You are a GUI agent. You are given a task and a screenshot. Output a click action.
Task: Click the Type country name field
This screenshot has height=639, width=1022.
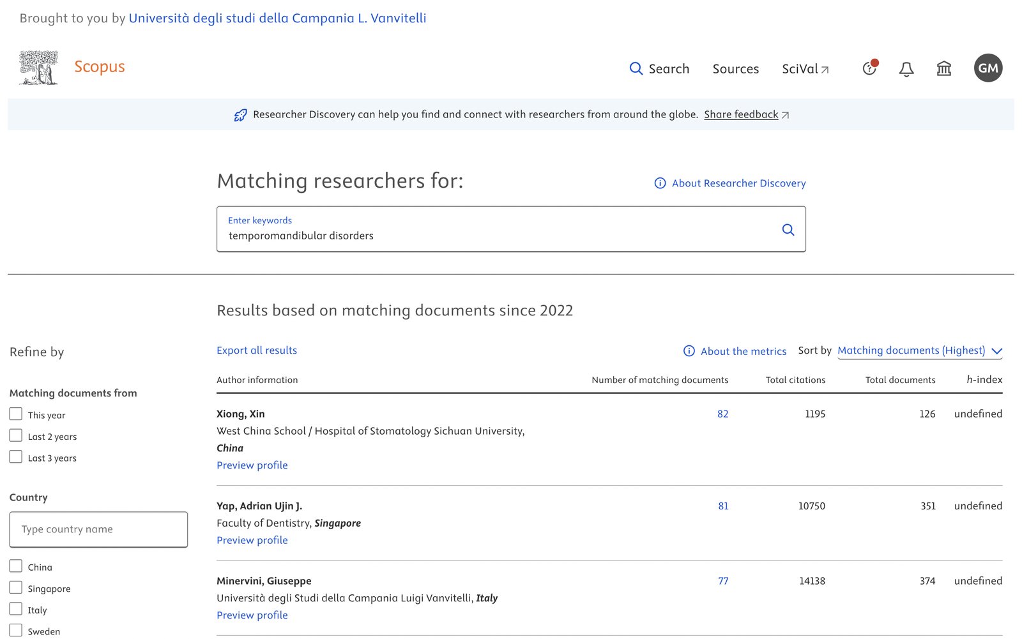pyautogui.click(x=98, y=529)
